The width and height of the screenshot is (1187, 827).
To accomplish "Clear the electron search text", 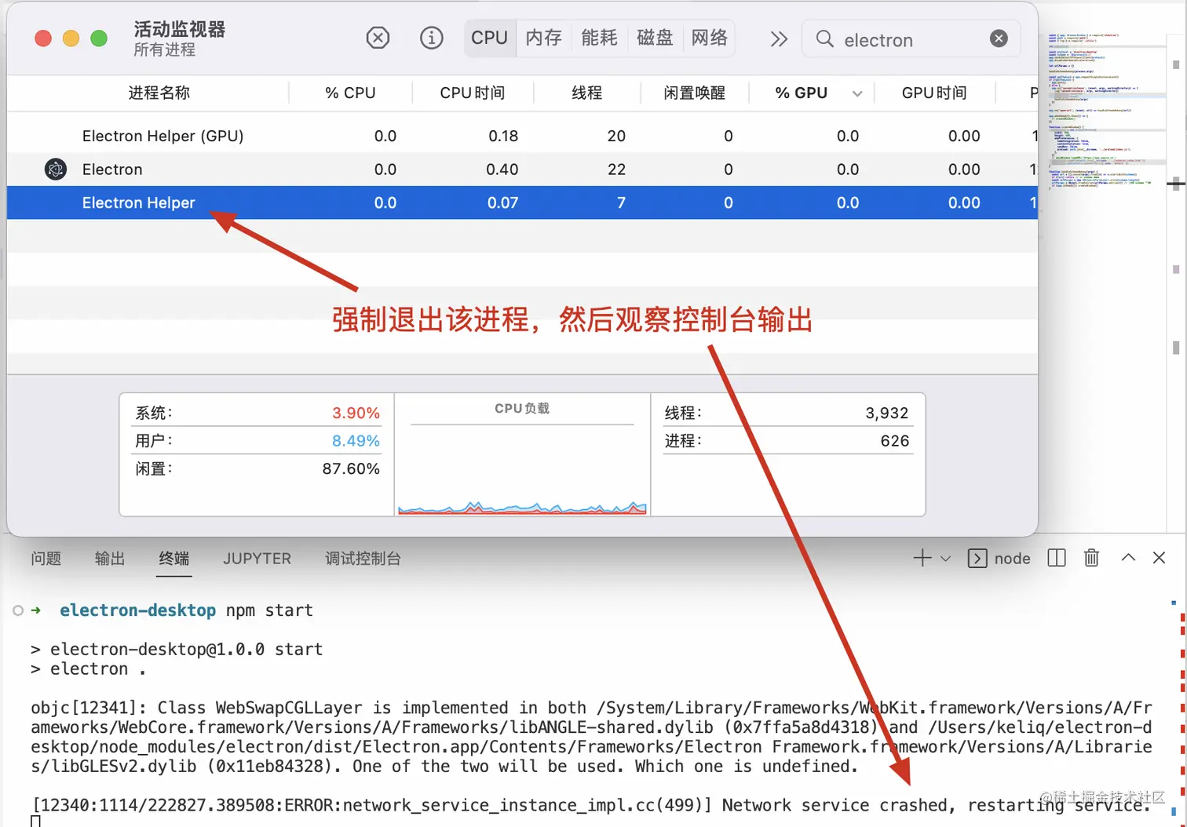I will pyautogui.click(x=999, y=38).
